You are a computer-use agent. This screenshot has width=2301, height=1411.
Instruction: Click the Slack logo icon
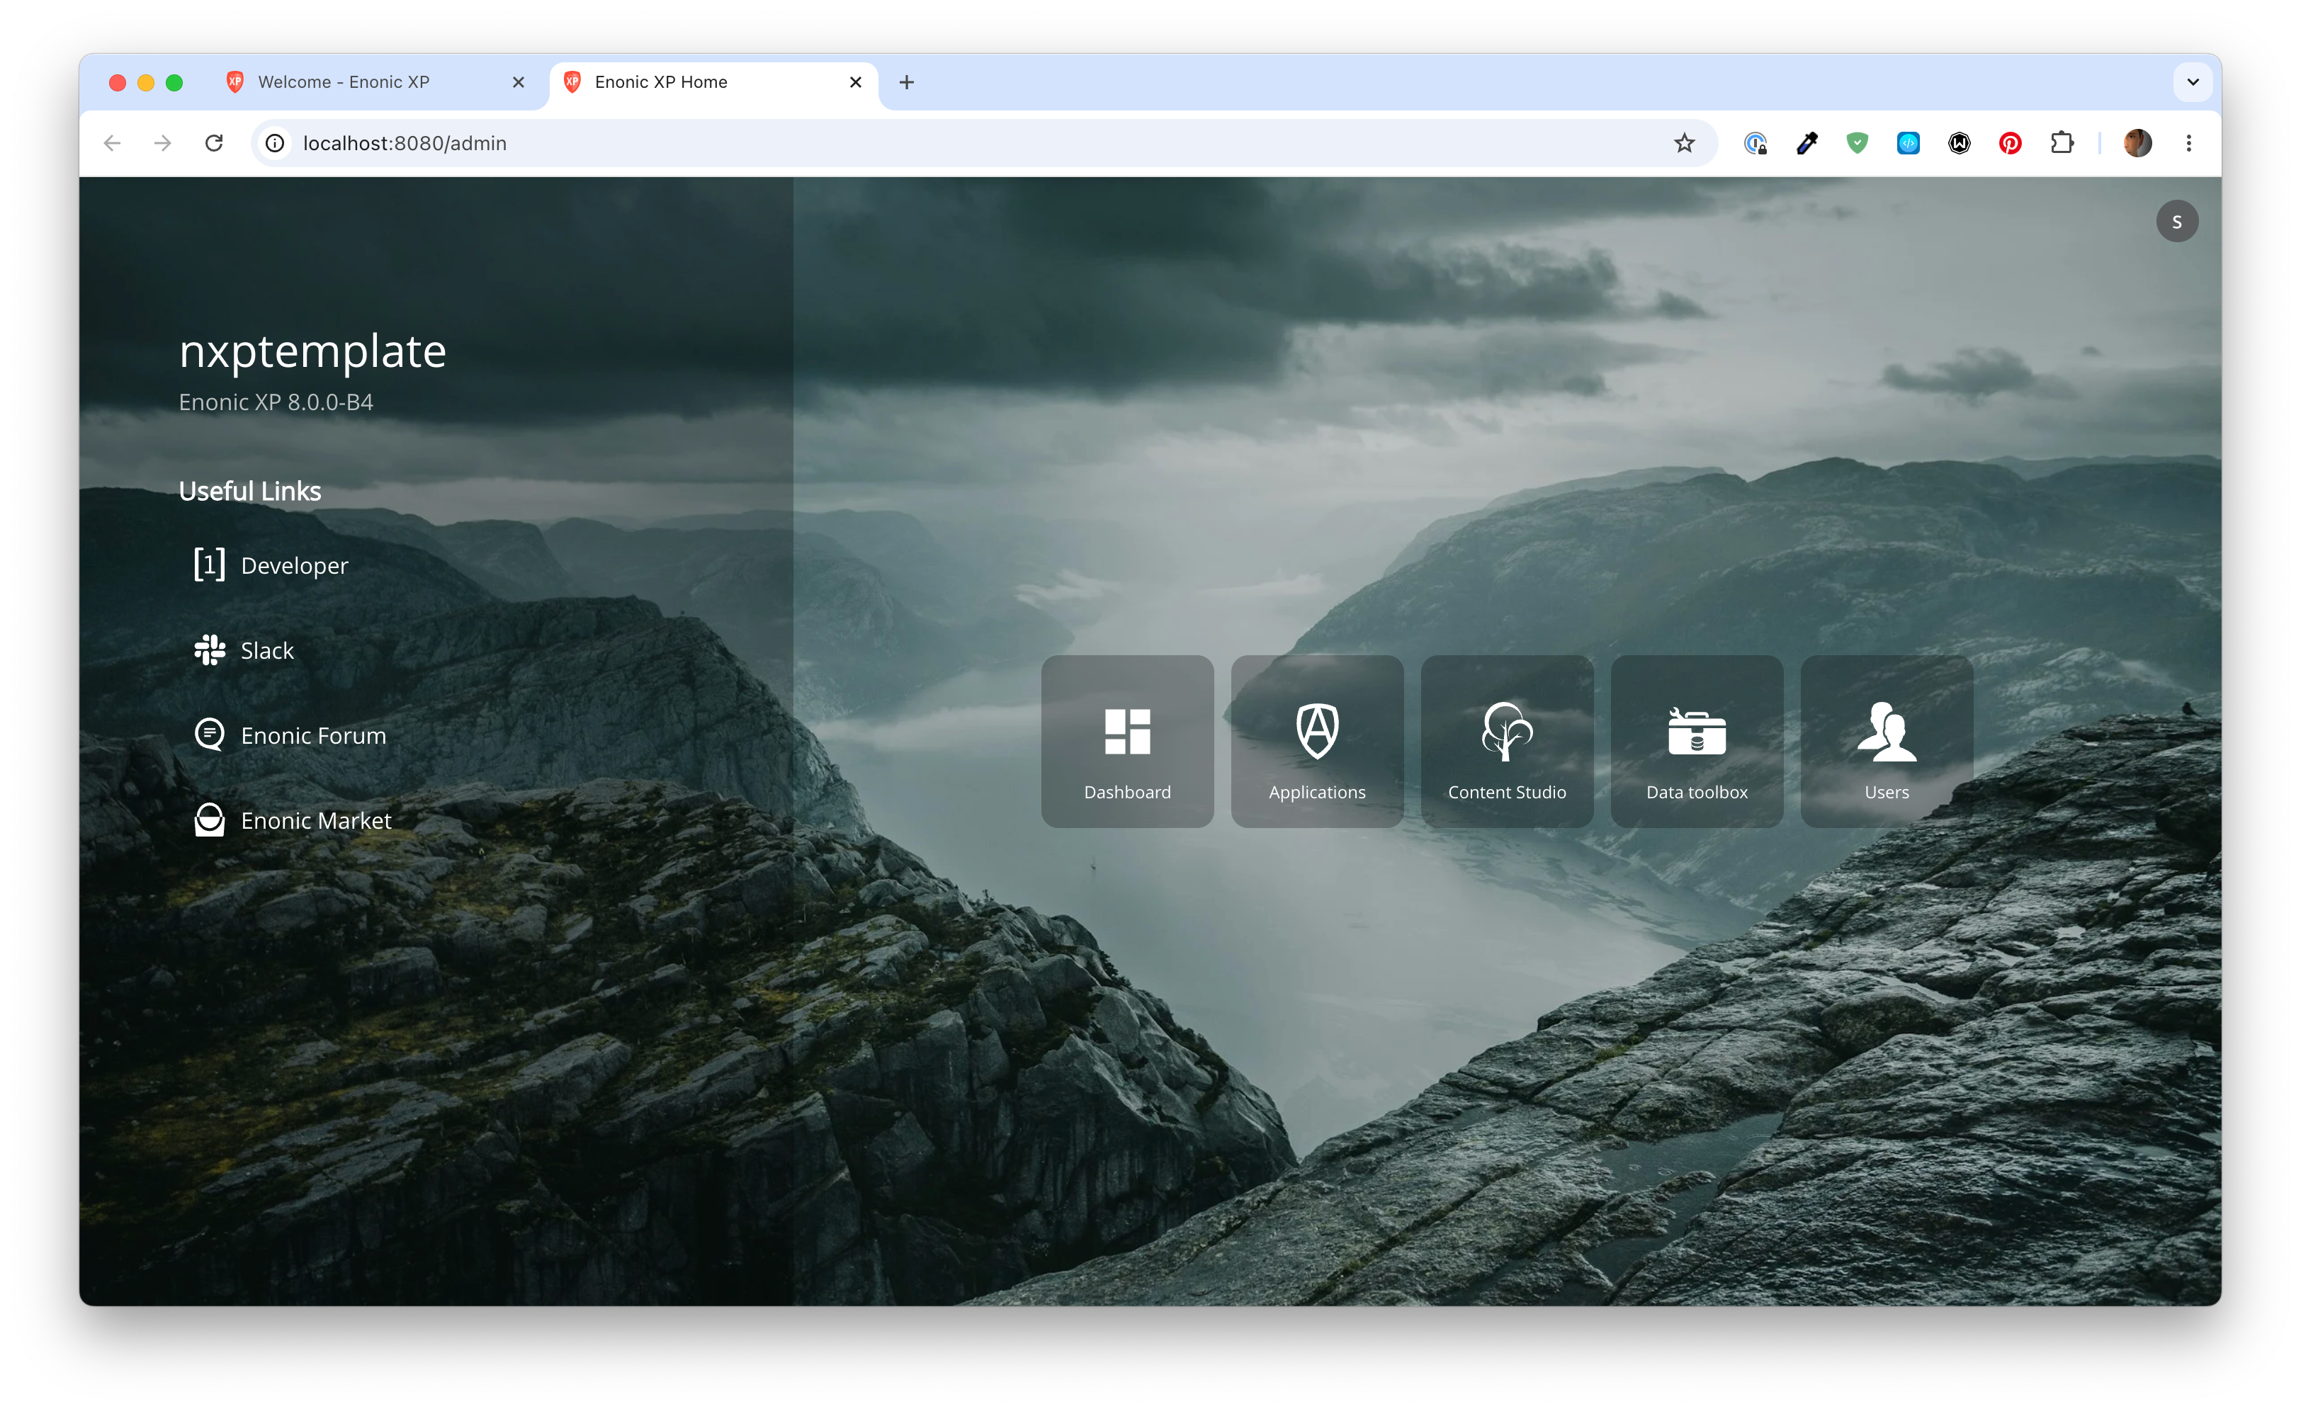tap(209, 650)
